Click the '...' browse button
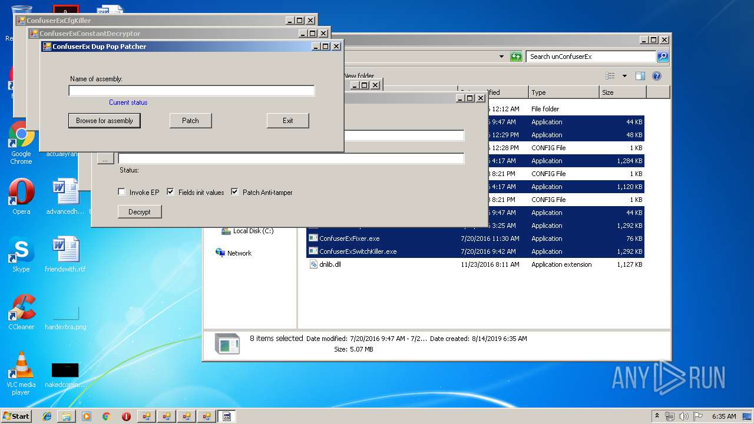This screenshot has width=754, height=424. 105,158
